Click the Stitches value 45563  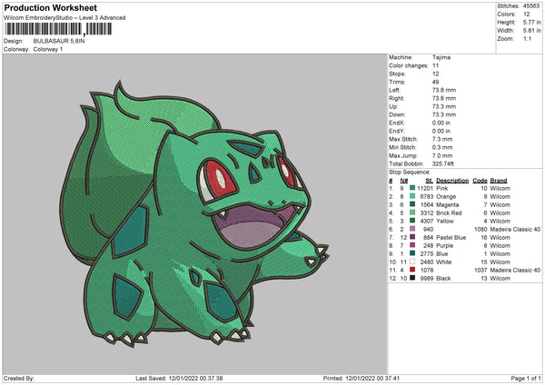click(531, 6)
